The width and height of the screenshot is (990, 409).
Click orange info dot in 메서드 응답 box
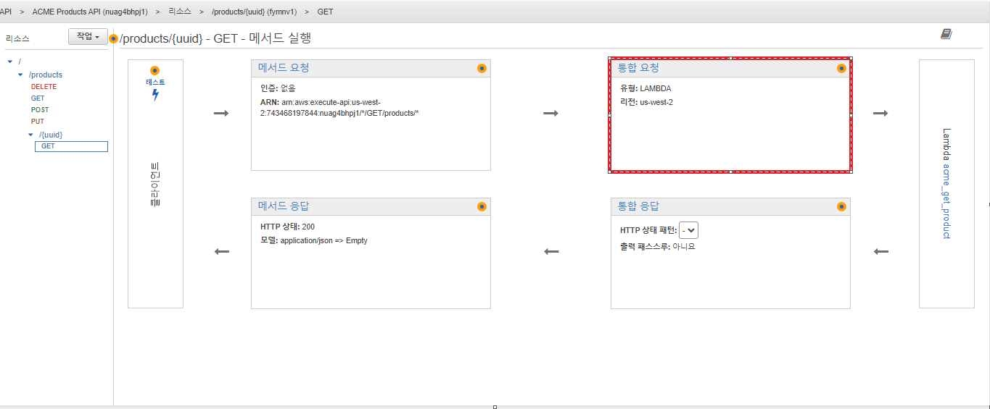(482, 206)
